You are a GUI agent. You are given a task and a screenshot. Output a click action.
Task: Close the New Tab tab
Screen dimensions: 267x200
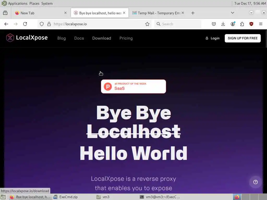coord(65,13)
